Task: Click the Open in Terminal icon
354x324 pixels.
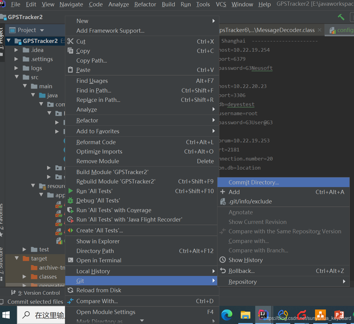Action: click(x=70, y=260)
